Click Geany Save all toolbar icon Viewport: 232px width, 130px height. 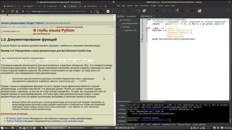(x=144, y=11)
